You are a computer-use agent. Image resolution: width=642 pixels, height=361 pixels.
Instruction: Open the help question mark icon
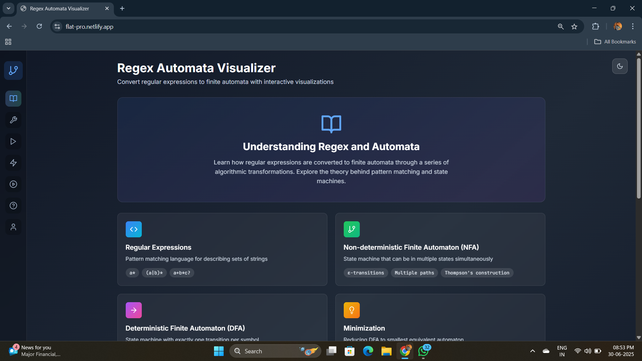13,206
